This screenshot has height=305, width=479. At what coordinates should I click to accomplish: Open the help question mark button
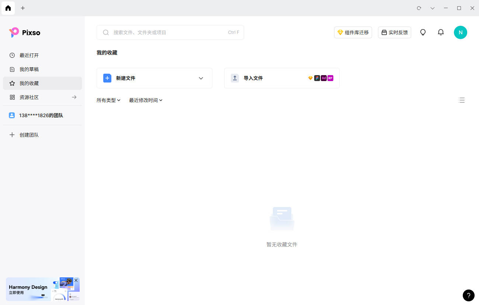468,295
